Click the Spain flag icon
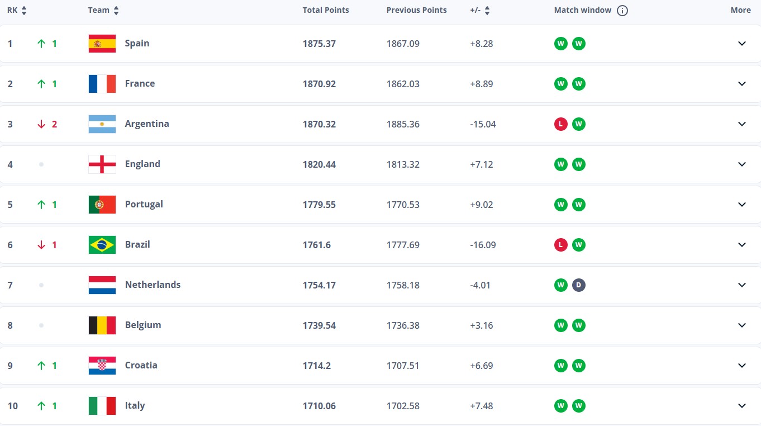The width and height of the screenshot is (761, 426). (102, 44)
